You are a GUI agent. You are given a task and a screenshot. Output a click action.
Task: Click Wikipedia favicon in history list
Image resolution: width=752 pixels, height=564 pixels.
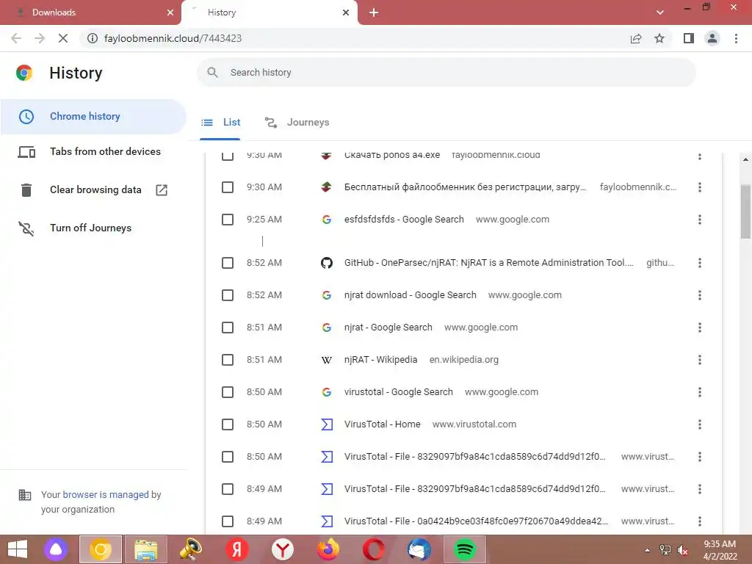[327, 360]
